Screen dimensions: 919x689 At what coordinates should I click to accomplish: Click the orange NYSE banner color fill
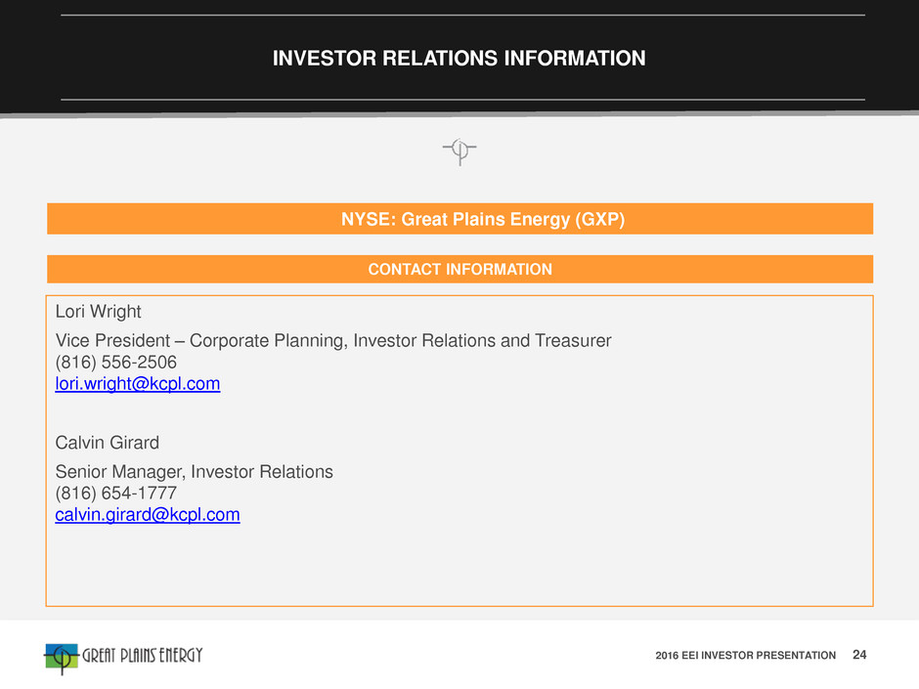(176, 219)
